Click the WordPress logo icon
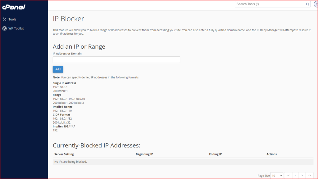This screenshot has width=318, height=179. pyautogui.click(x=4, y=28)
